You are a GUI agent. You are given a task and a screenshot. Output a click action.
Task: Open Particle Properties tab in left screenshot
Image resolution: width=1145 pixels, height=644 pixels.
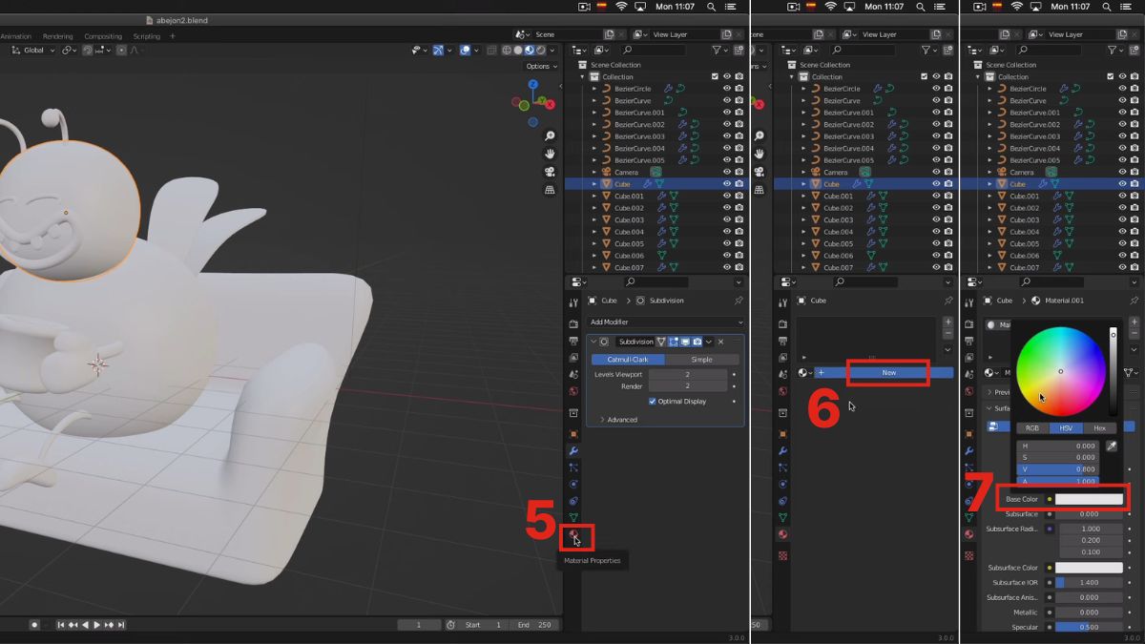click(x=573, y=467)
